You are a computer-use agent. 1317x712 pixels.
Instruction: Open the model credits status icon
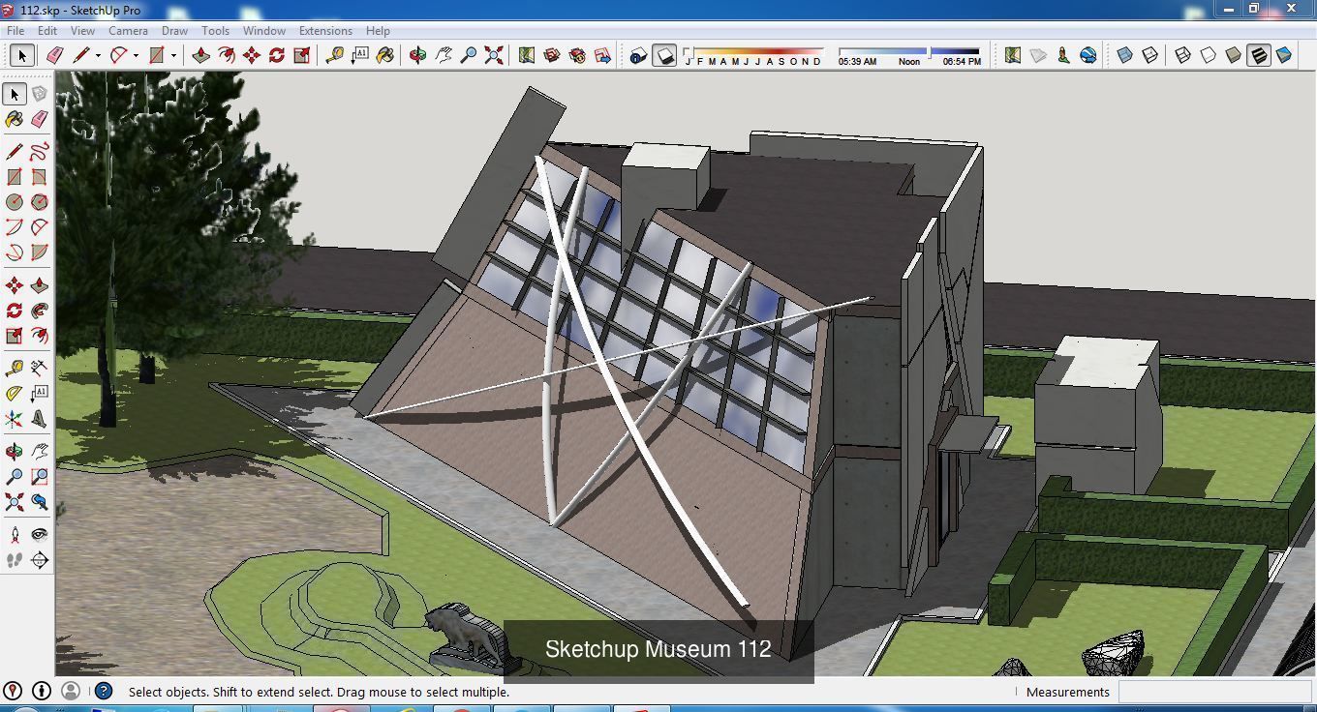click(x=42, y=691)
